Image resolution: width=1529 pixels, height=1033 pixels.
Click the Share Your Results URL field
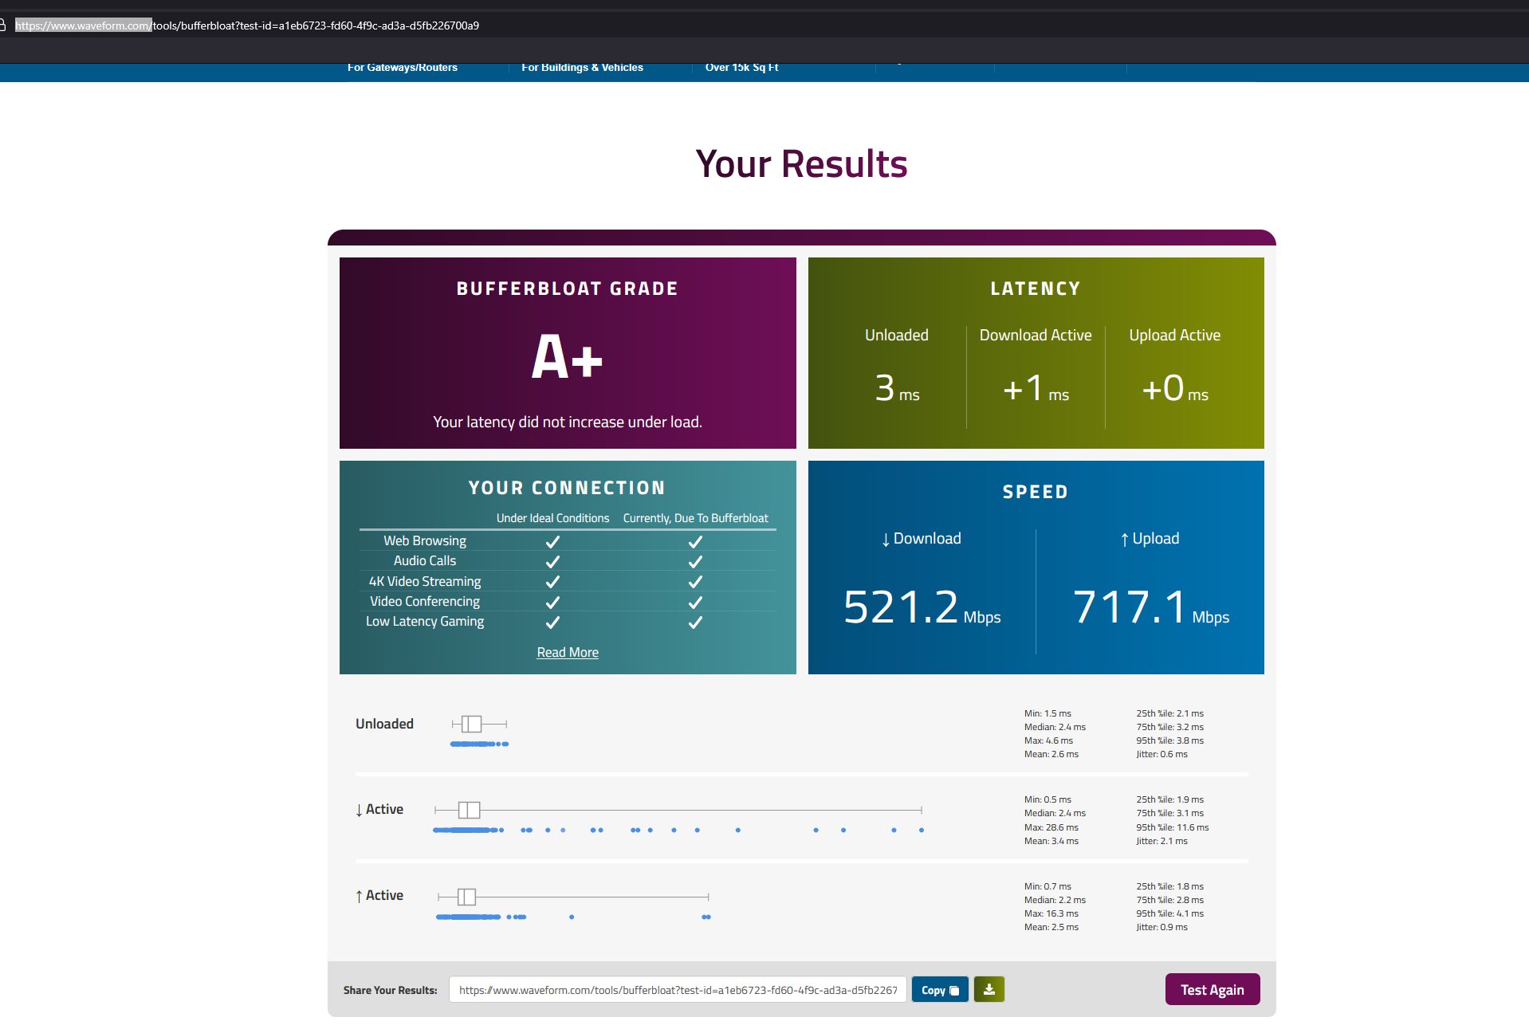click(x=677, y=990)
